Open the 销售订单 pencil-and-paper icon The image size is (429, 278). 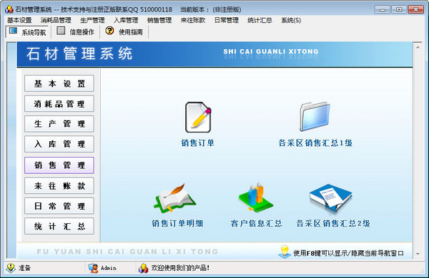pyautogui.click(x=198, y=118)
